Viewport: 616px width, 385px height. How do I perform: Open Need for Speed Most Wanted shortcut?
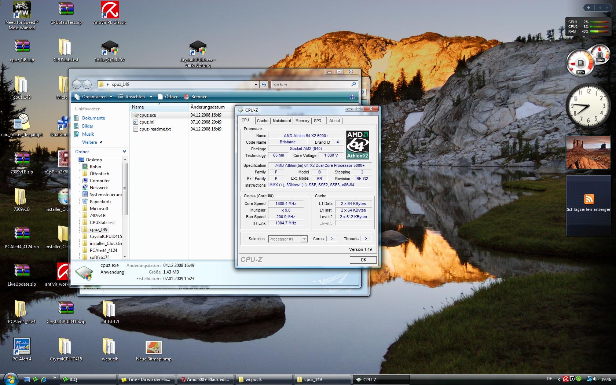[22, 16]
